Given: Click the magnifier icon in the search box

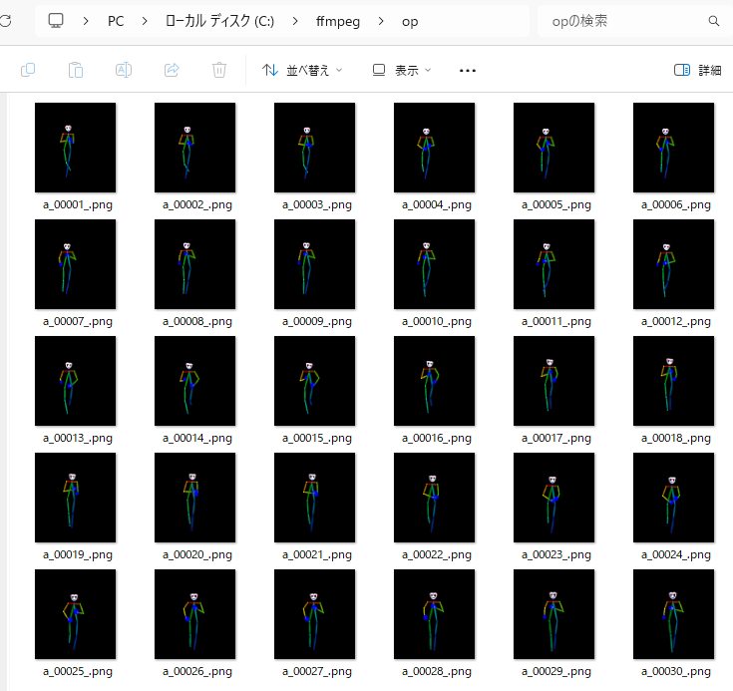Looking at the screenshot, I should pos(714,21).
